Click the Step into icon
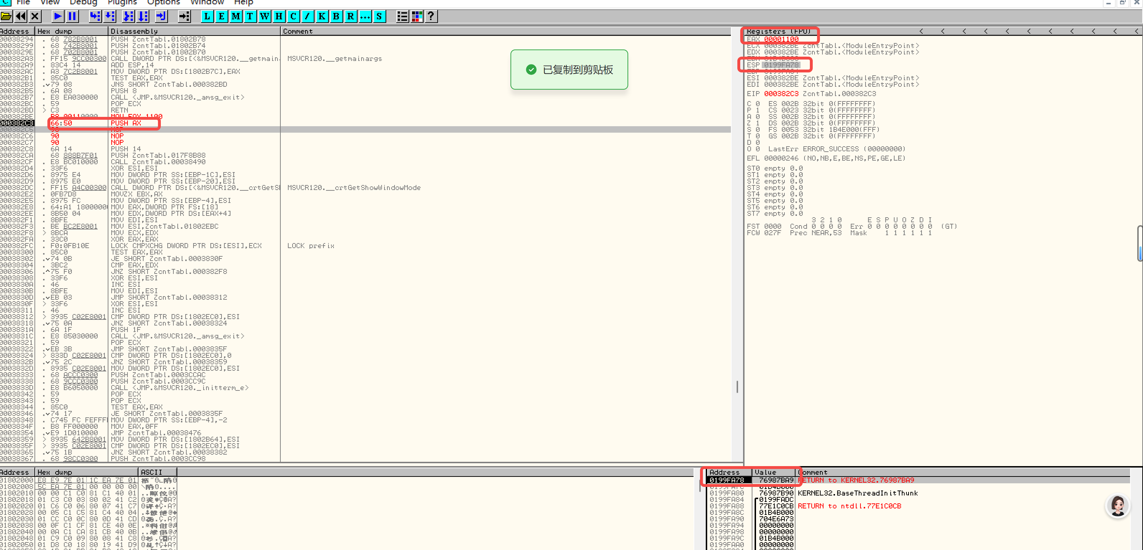This screenshot has height=550, width=1143. [x=95, y=16]
